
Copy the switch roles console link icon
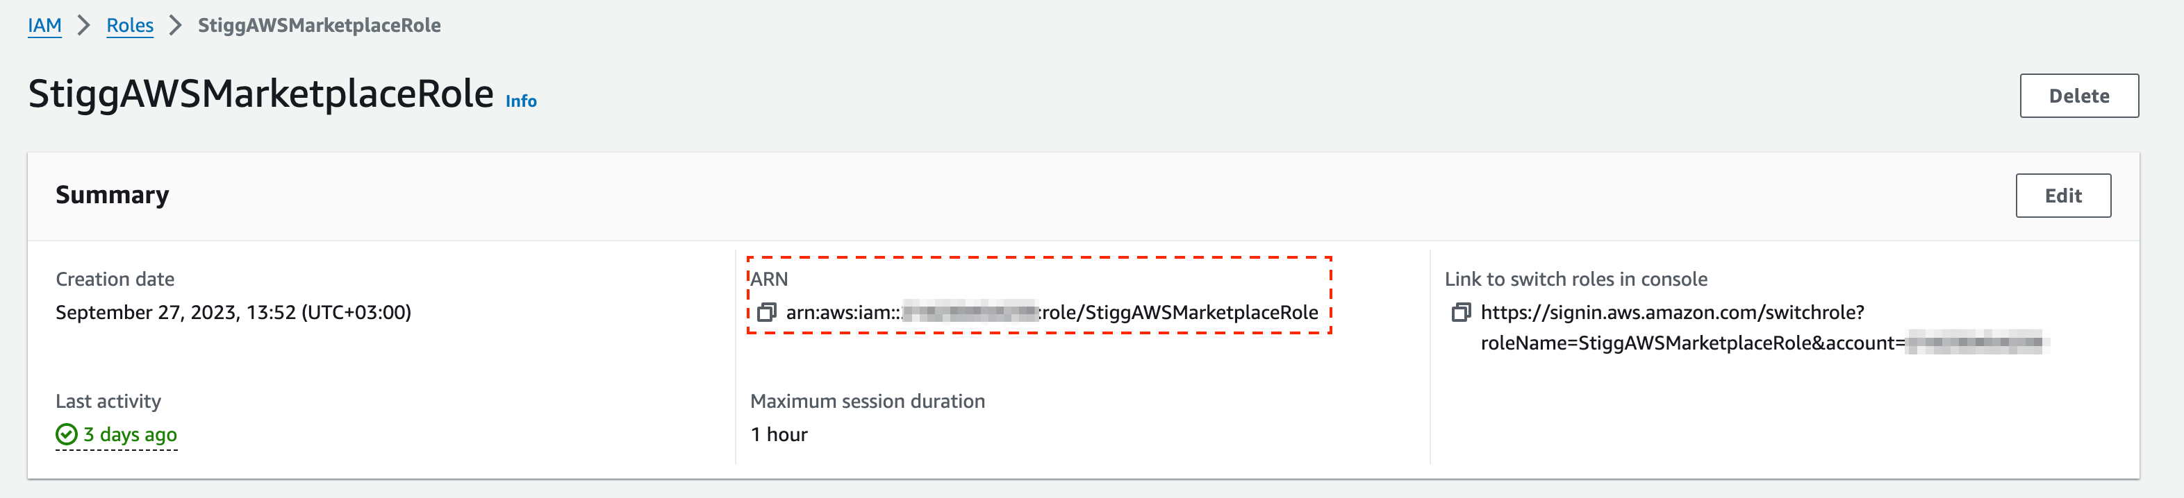(1461, 313)
